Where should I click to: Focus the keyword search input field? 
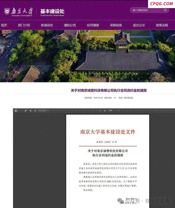[147, 10]
